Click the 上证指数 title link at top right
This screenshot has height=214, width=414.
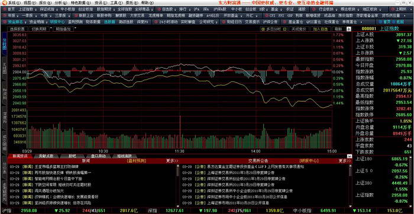click(x=389, y=28)
